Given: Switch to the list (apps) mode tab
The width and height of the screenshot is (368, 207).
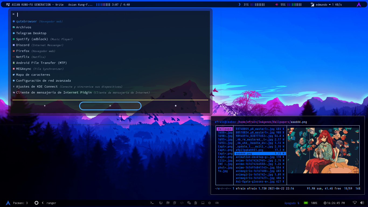Looking at the screenshot, I should pos(110,106).
